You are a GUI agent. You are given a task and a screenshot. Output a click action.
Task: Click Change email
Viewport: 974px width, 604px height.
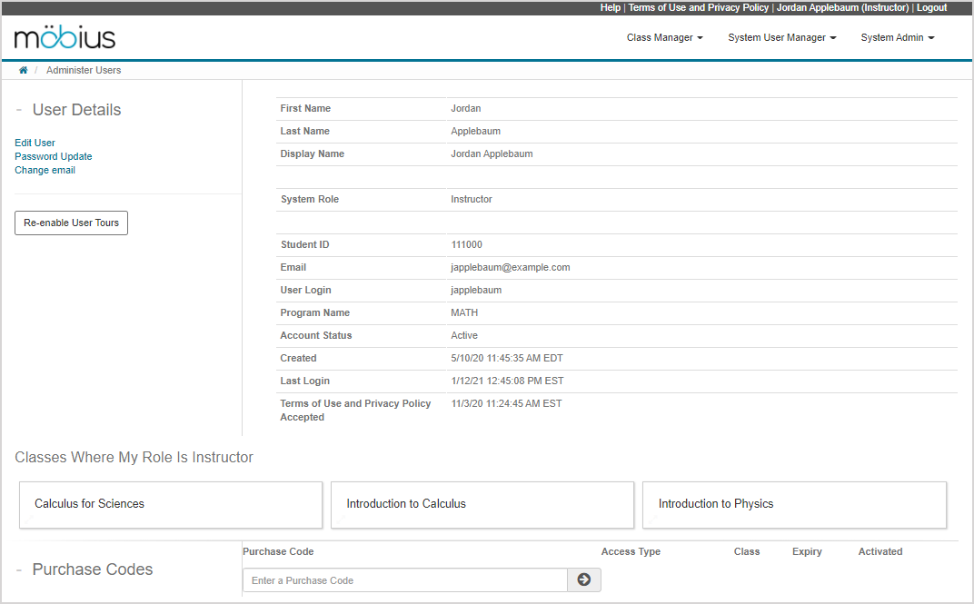click(45, 170)
